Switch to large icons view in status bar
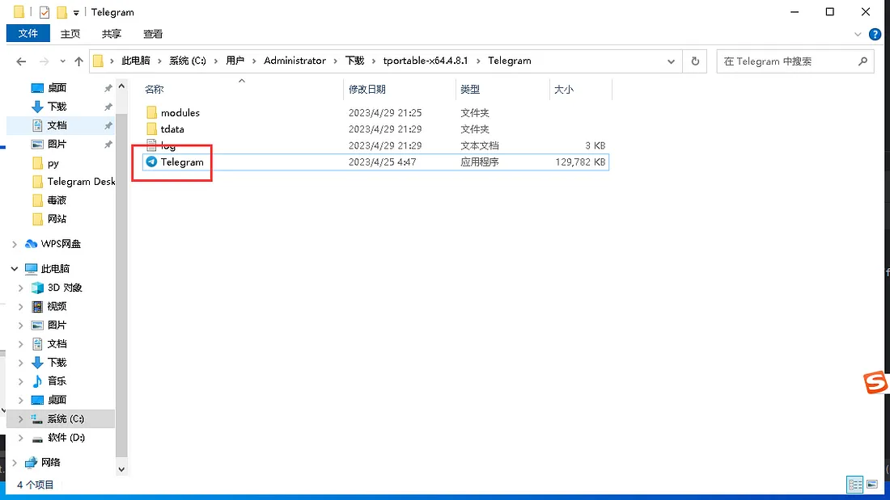The height and width of the screenshot is (500, 890). click(873, 485)
